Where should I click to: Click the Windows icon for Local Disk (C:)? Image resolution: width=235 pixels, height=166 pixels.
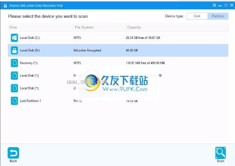point(14,38)
